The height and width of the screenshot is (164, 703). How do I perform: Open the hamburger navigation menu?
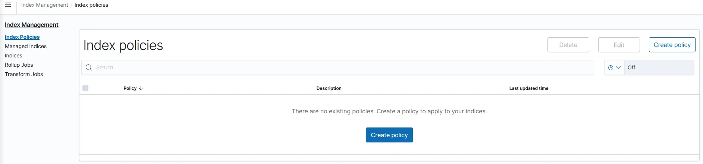8,5
